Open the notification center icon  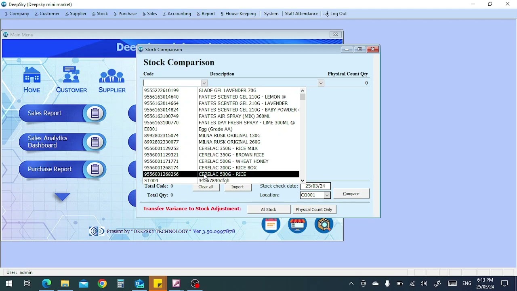tap(504, 283)
